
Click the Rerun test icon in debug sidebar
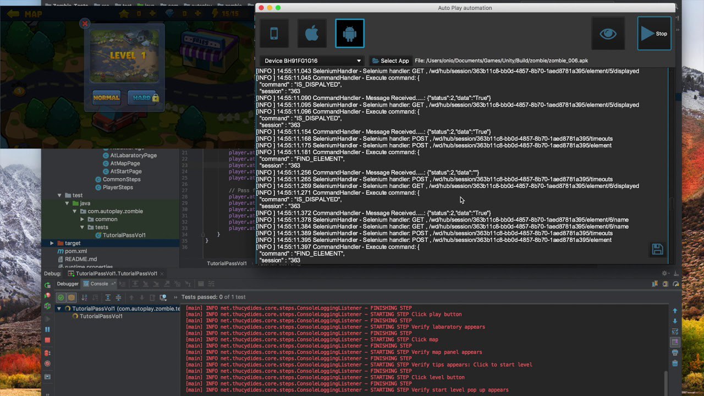pos(47,285)
